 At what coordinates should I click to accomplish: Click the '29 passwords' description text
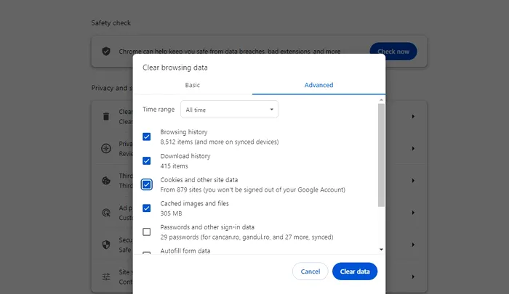[247, 237]
